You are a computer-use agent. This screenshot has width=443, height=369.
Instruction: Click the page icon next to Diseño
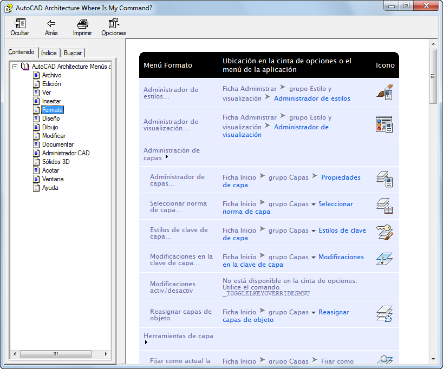pos(36,118)
